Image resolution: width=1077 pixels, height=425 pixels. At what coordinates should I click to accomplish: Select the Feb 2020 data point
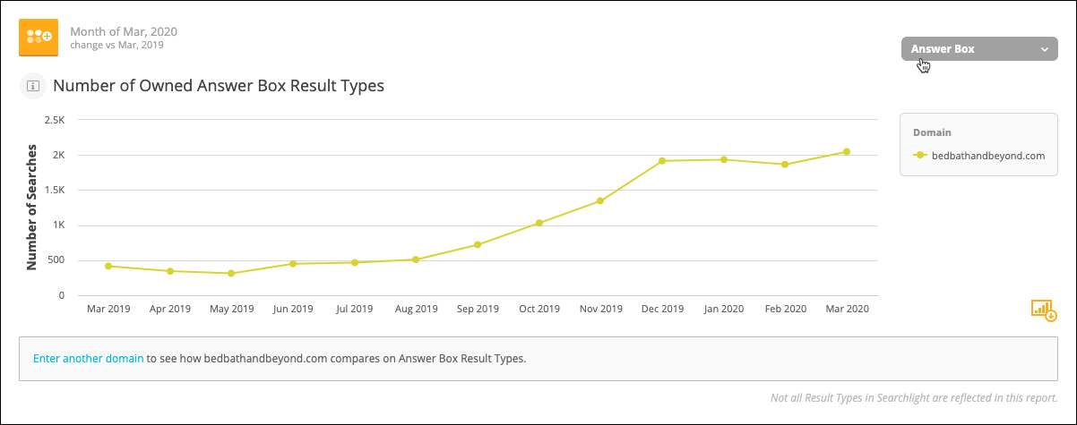pyautogui.click(x=785, y=165)
